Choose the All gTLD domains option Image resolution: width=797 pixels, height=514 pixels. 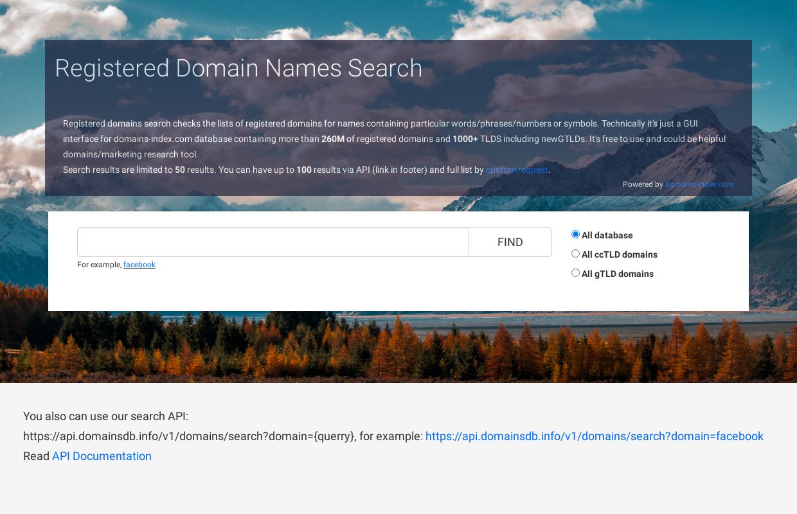[x=575, y=273]
